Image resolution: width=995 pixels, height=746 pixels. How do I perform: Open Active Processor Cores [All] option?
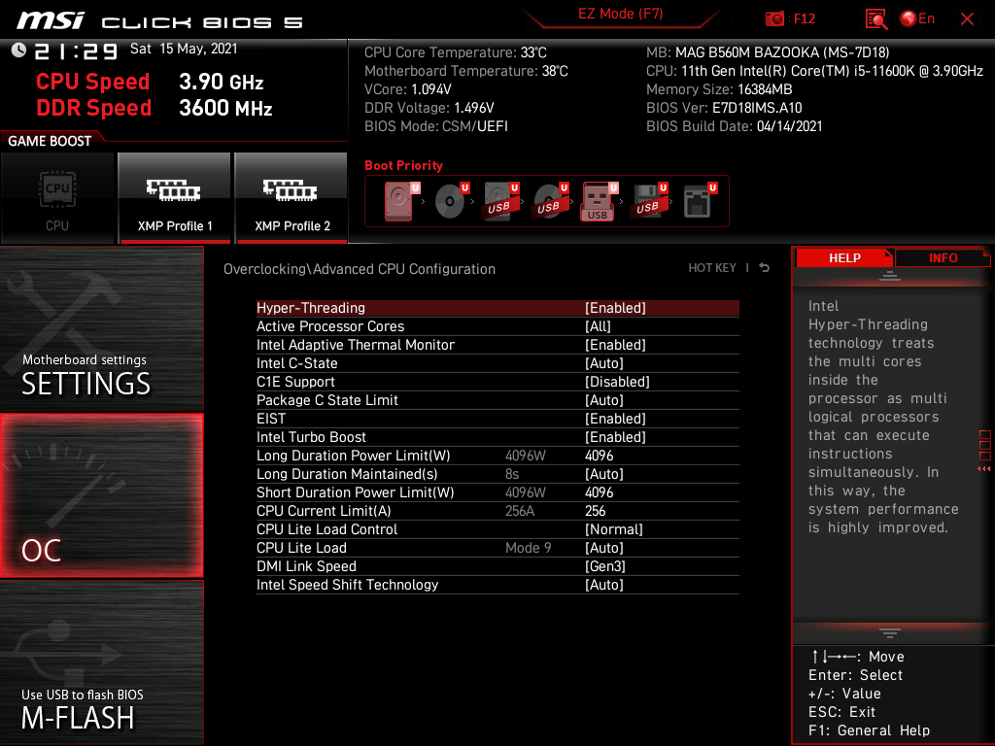[x=497, y=326]
